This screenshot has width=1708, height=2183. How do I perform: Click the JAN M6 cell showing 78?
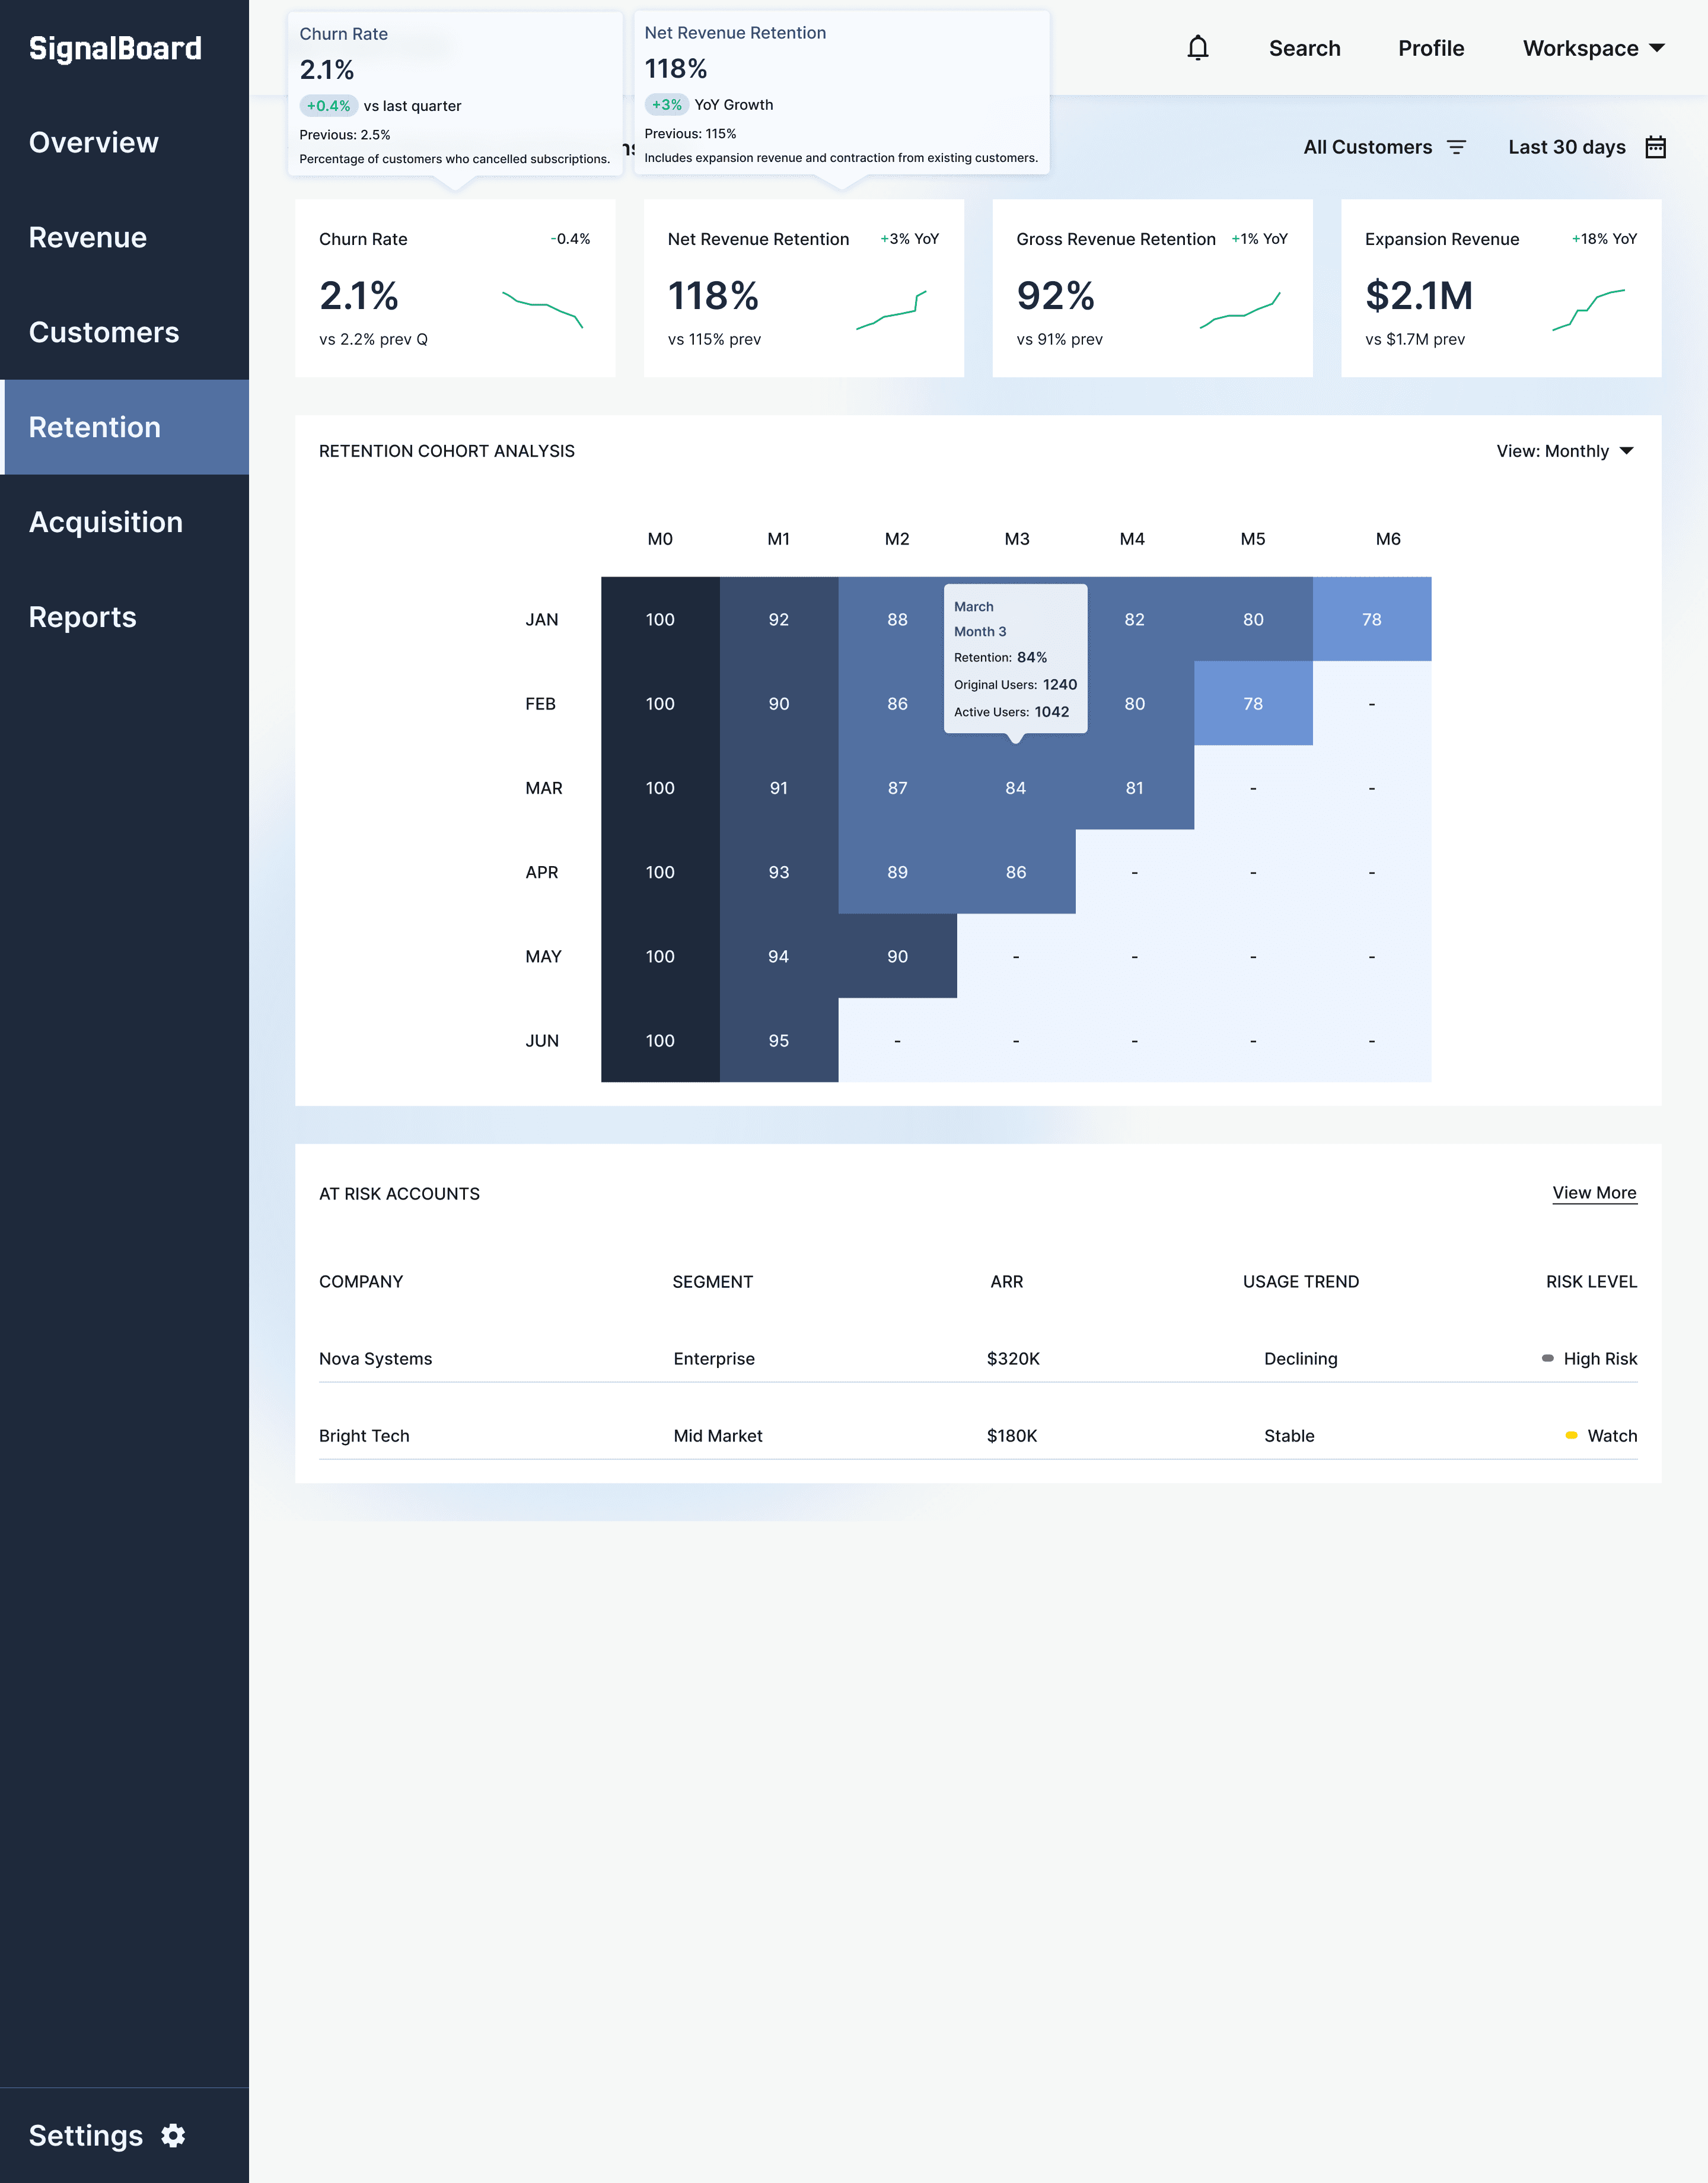(1371, 619)
